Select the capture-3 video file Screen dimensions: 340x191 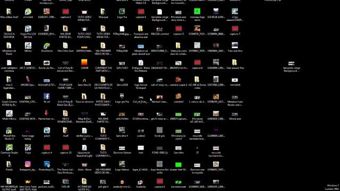pyautogui.click(x=65, y=12)
